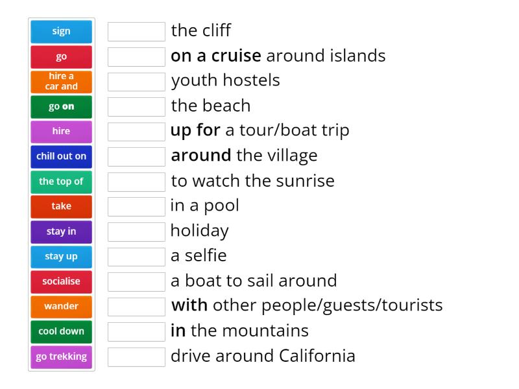Click the 'socialise' word tile
The image size is (519, 389).
coord(61,281)
